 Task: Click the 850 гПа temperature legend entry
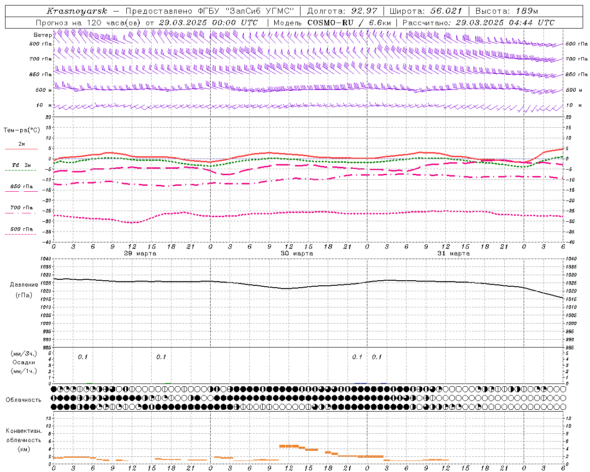[x=21, y=187]
